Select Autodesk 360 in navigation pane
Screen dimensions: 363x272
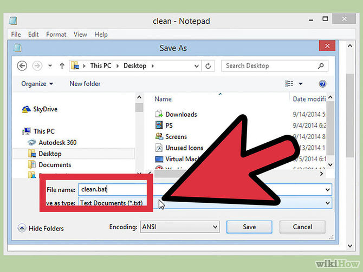(x=57, y=142)
